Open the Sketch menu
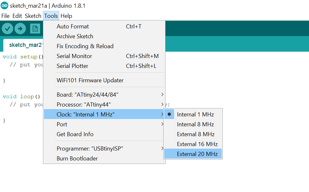The width and height of the screenshot is (309, 192). point(33,16)
